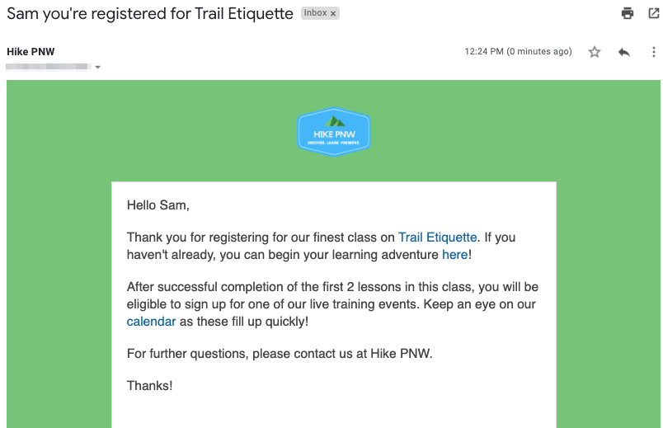Open the three-dot More options menu
Viewport: 663px width, 428px height.
point(653,52)
